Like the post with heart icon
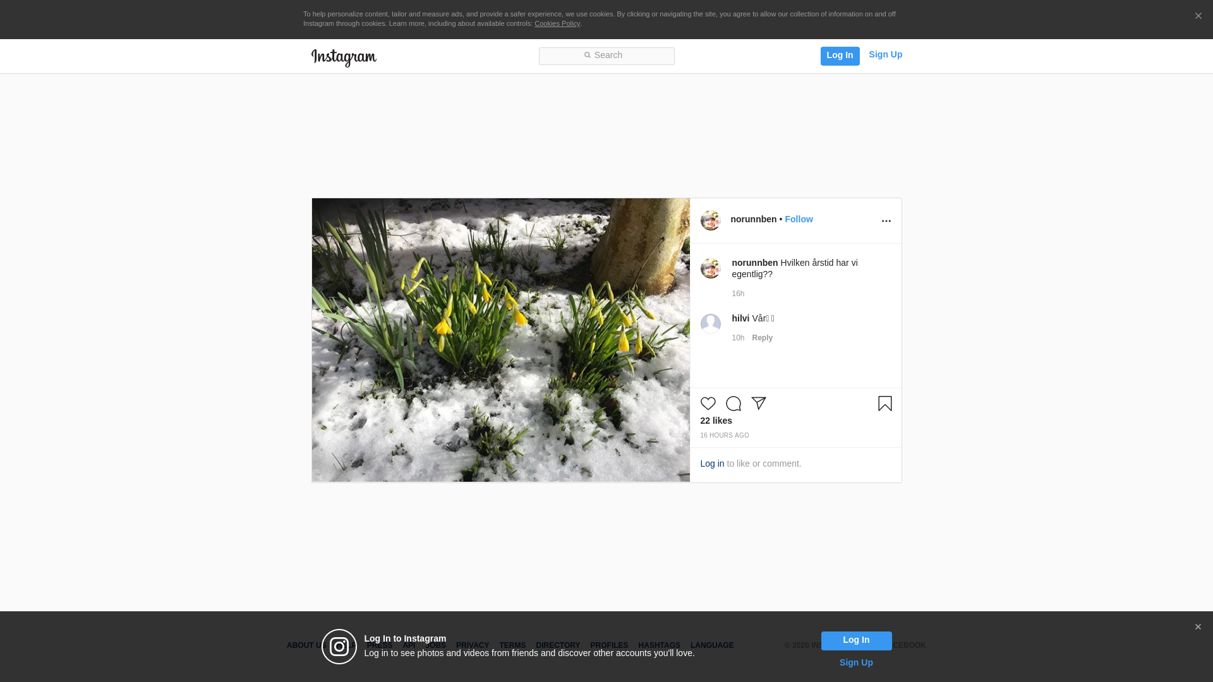 708,404
